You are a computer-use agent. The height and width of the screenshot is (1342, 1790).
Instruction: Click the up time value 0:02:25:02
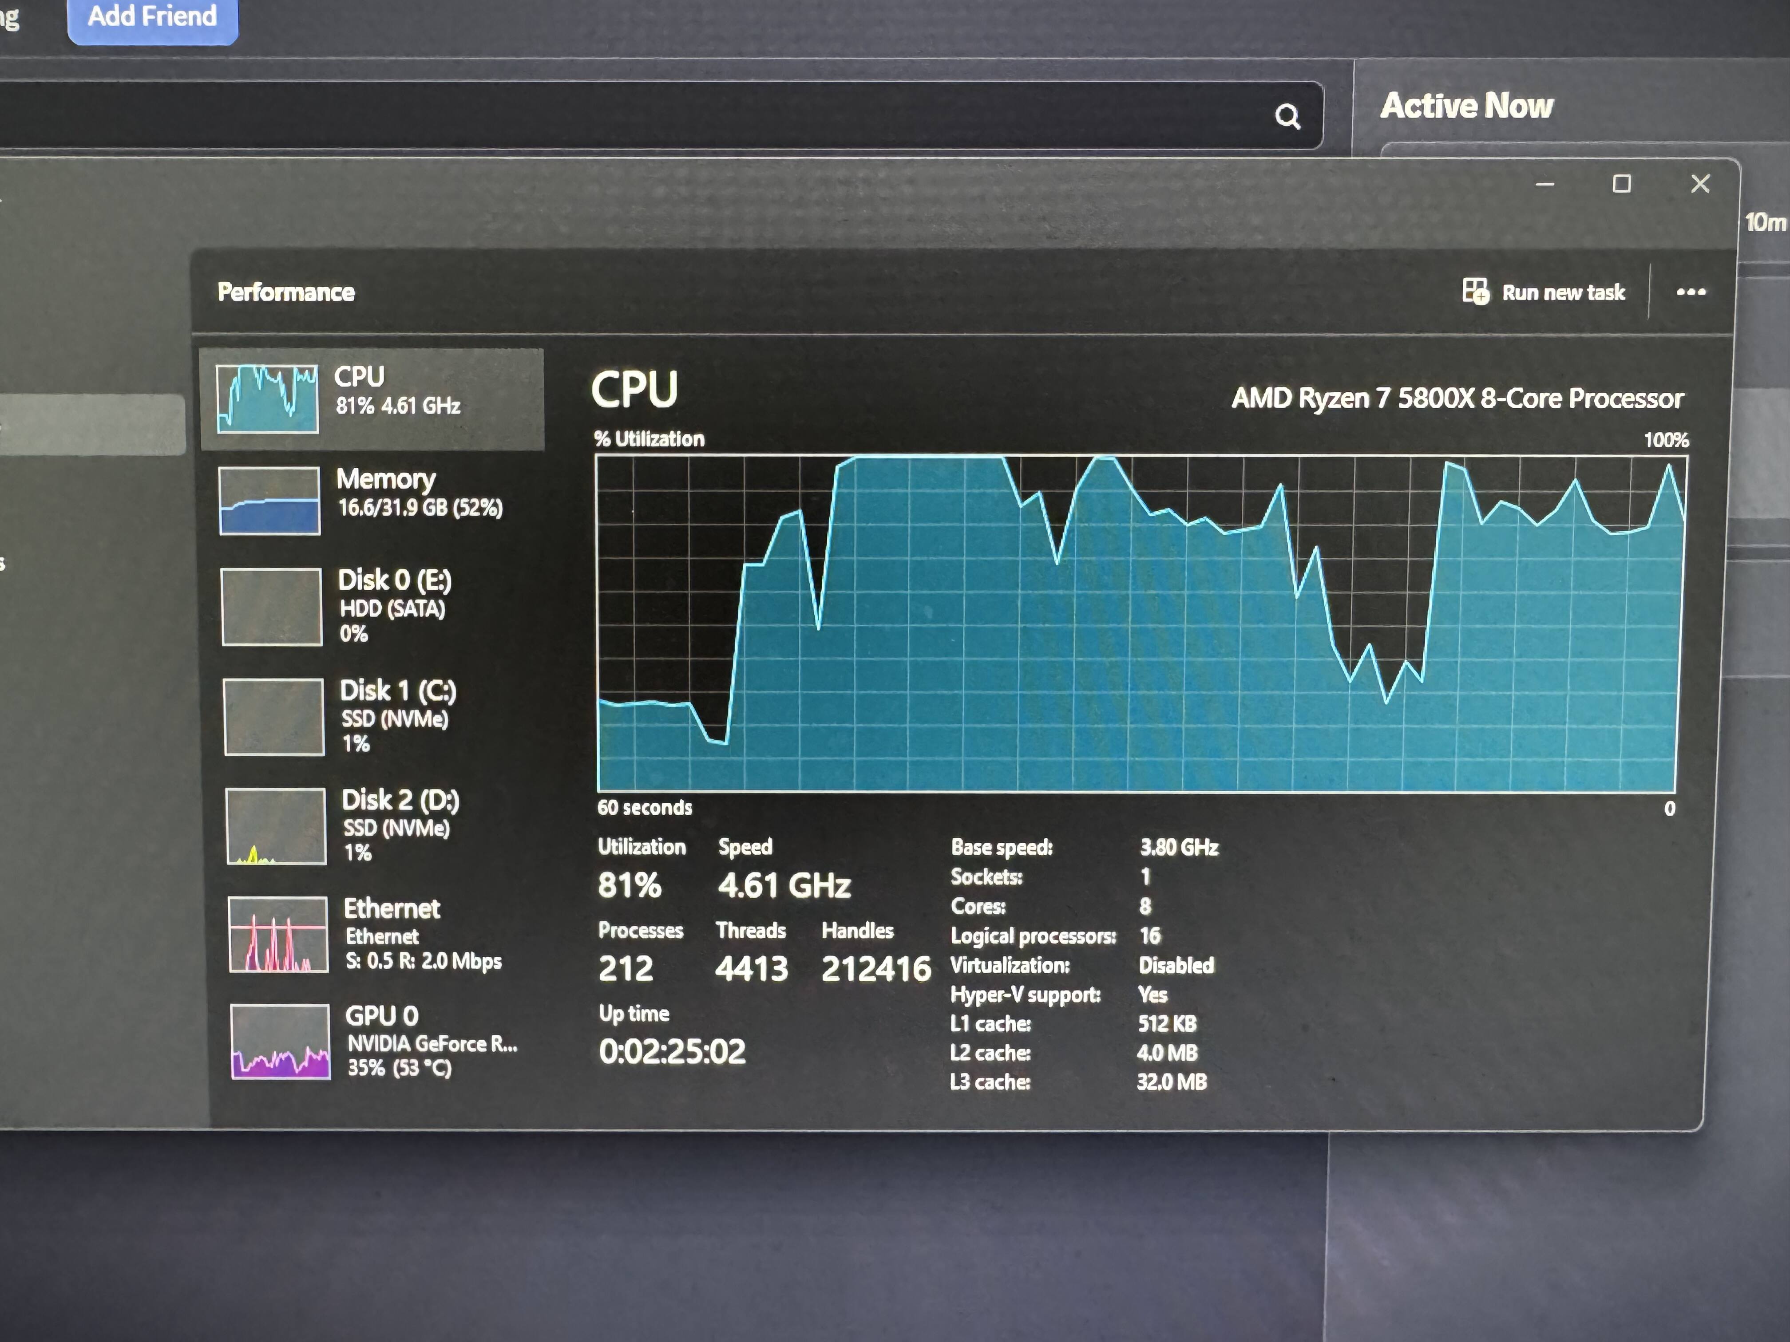click(672, 1052)
